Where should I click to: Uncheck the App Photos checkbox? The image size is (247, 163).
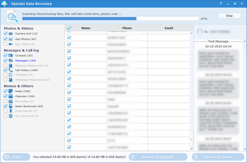[x=6, y=39]
